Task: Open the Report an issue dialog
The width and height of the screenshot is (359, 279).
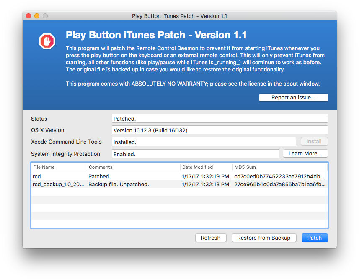Action: click(x=293, y=97)
